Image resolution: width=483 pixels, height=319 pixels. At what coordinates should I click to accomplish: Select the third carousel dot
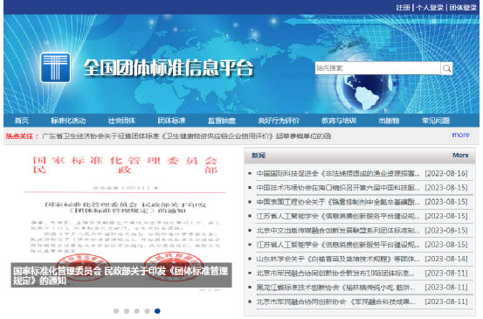pos(137,311)
